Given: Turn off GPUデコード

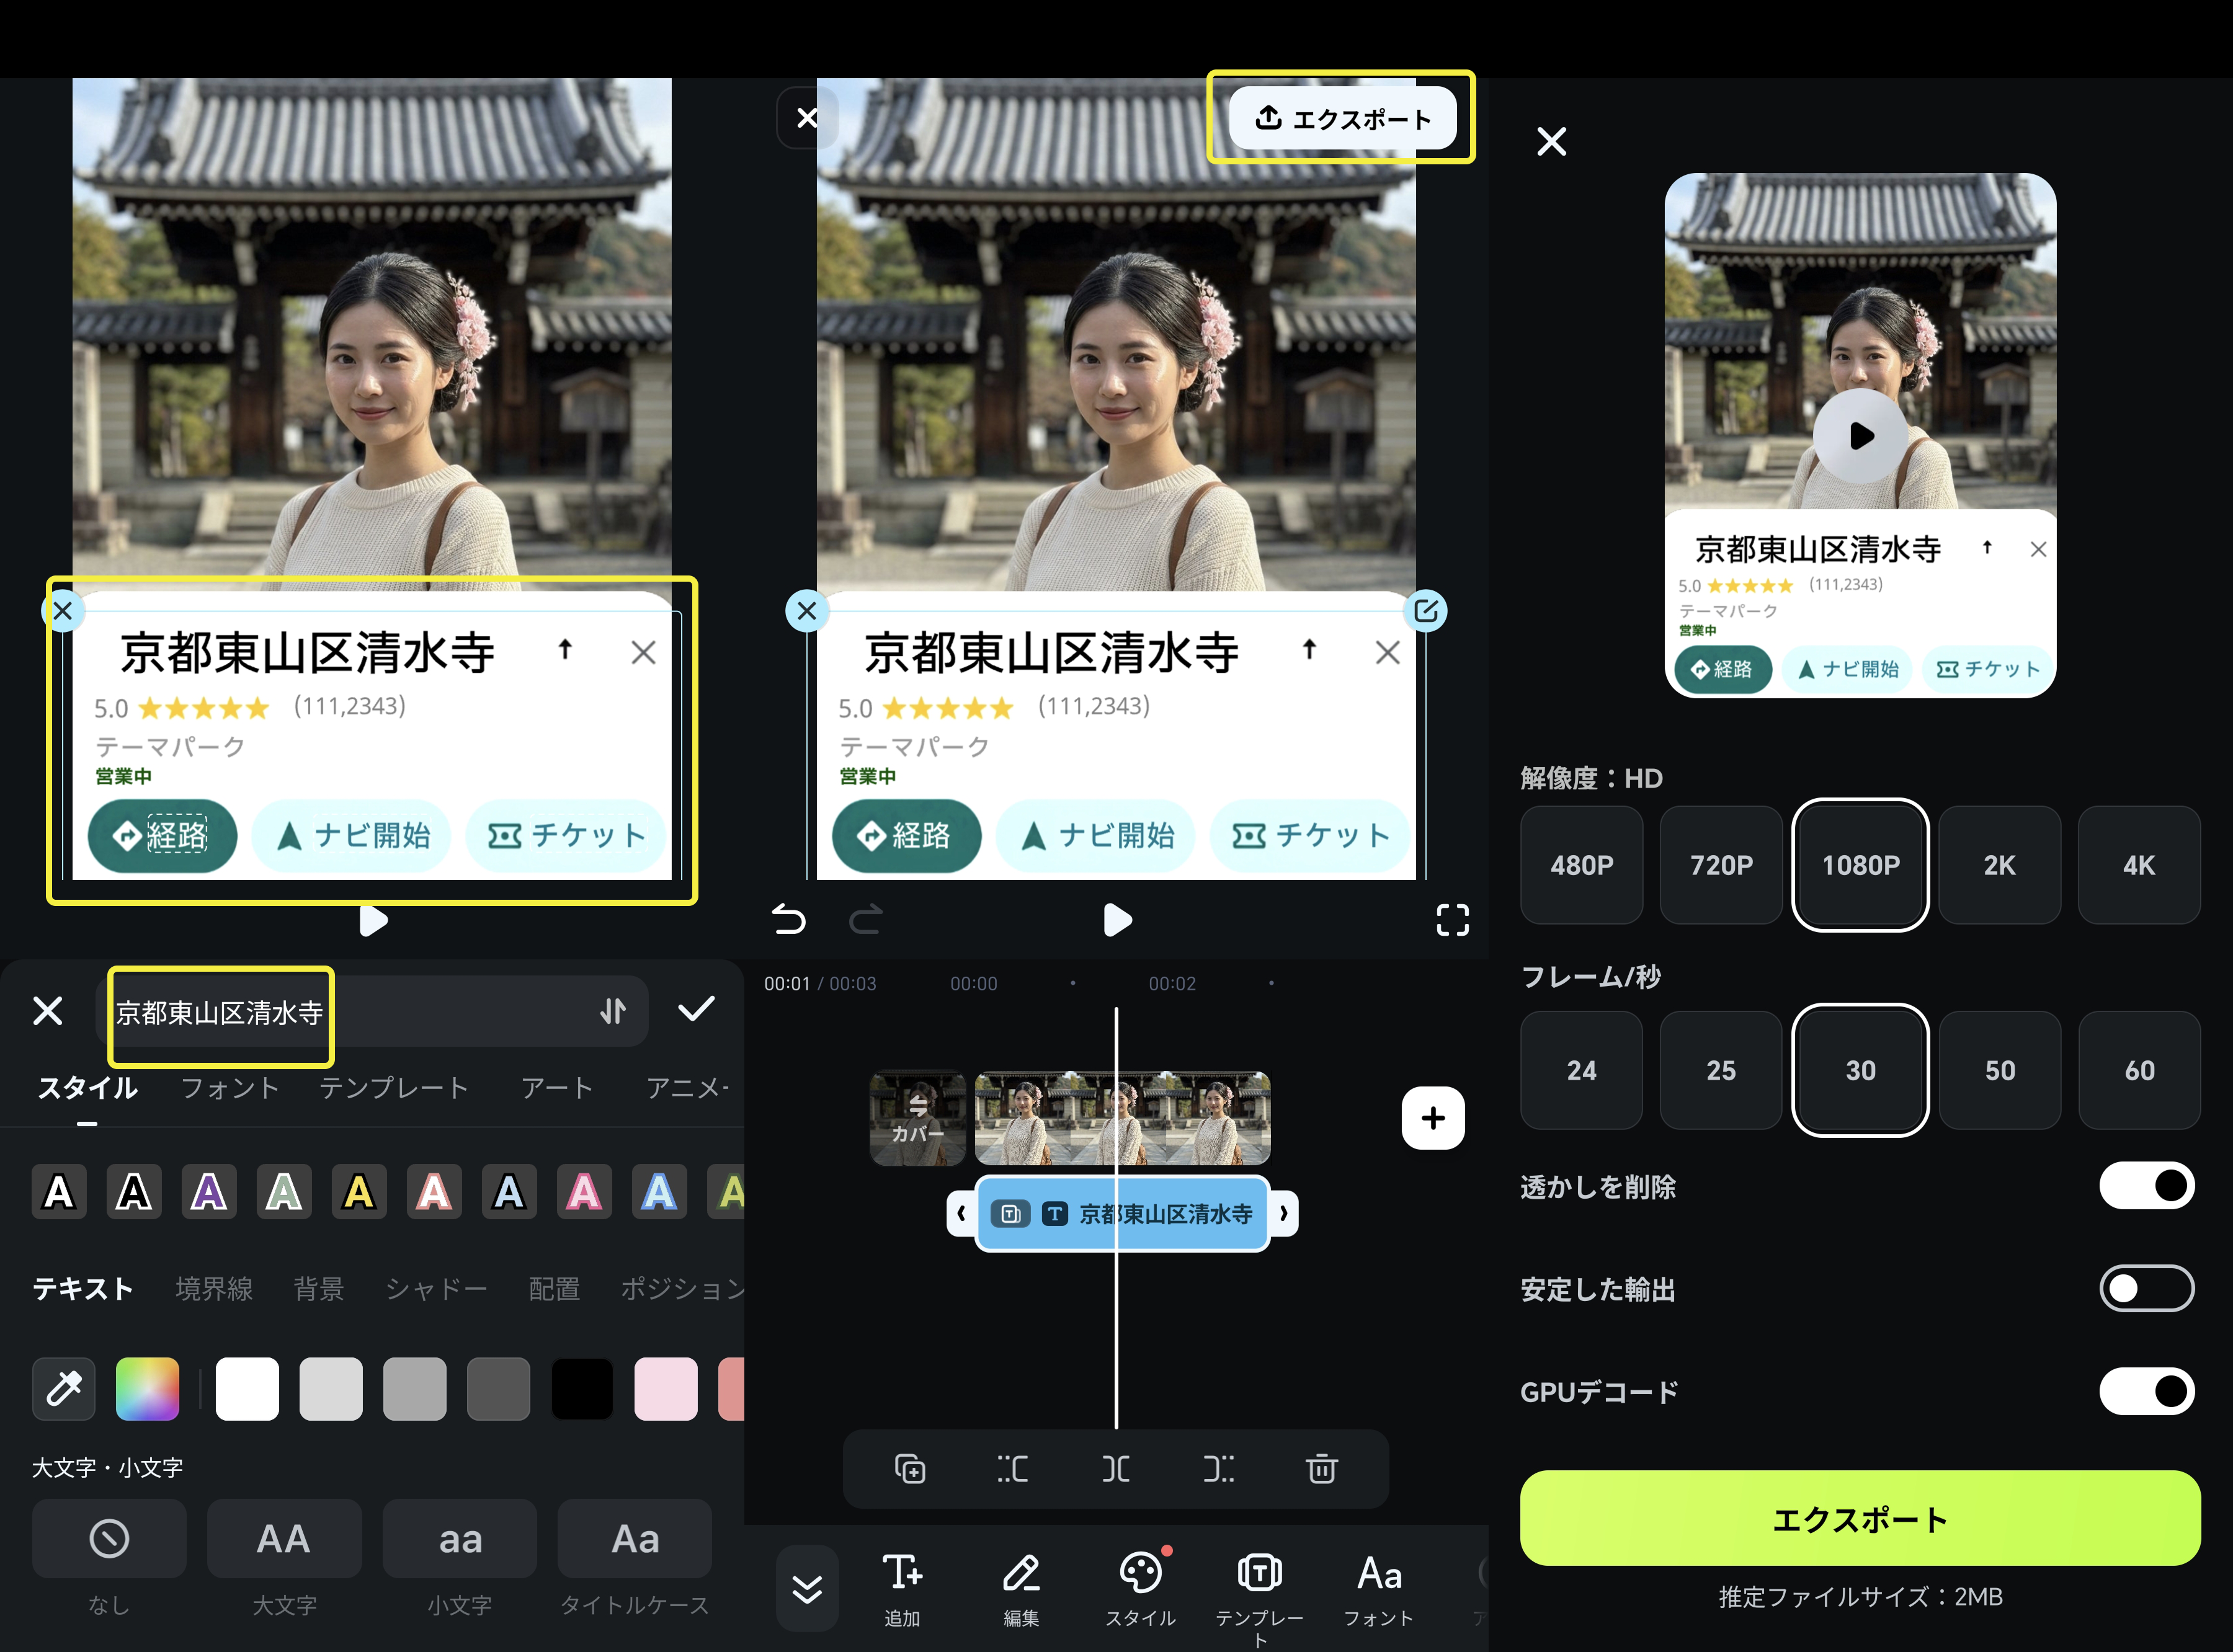Looking at the screenshot, I should click(x=2147, y=1391).
